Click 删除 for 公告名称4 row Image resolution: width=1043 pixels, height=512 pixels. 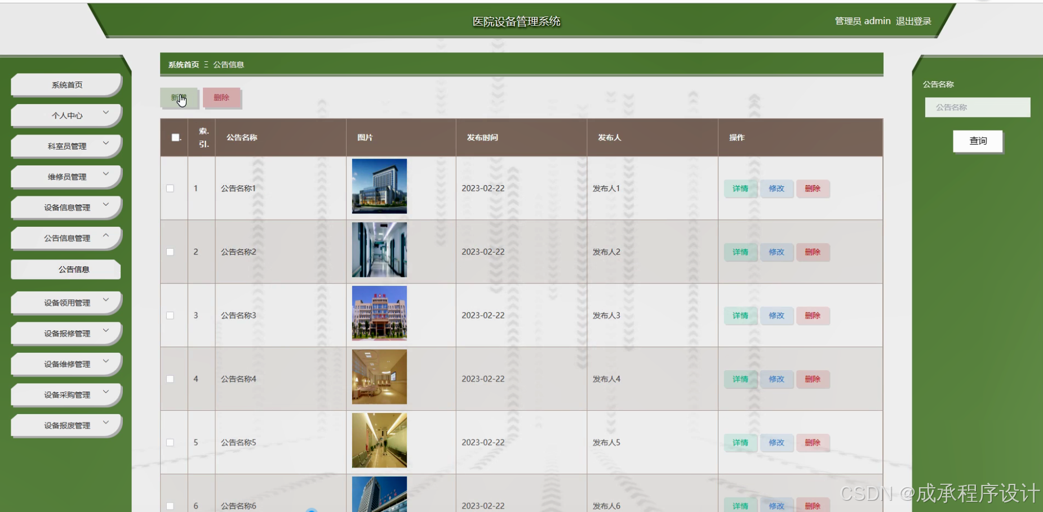pos(813,379)
